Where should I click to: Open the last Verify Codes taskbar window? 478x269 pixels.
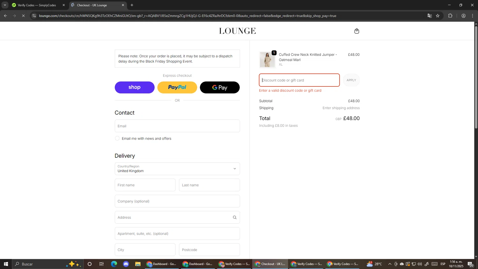click(343, 264)
